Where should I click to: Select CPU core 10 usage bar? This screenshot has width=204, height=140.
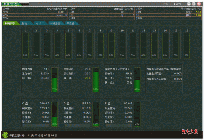pos(122,45)
